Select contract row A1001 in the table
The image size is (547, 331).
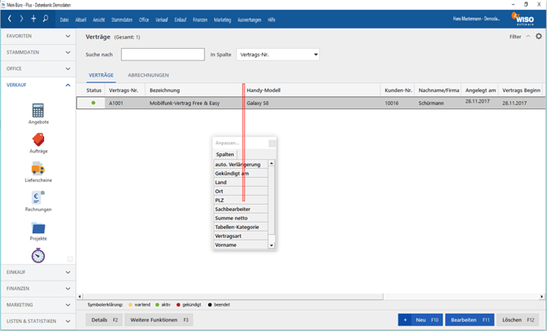pos(117,104)
